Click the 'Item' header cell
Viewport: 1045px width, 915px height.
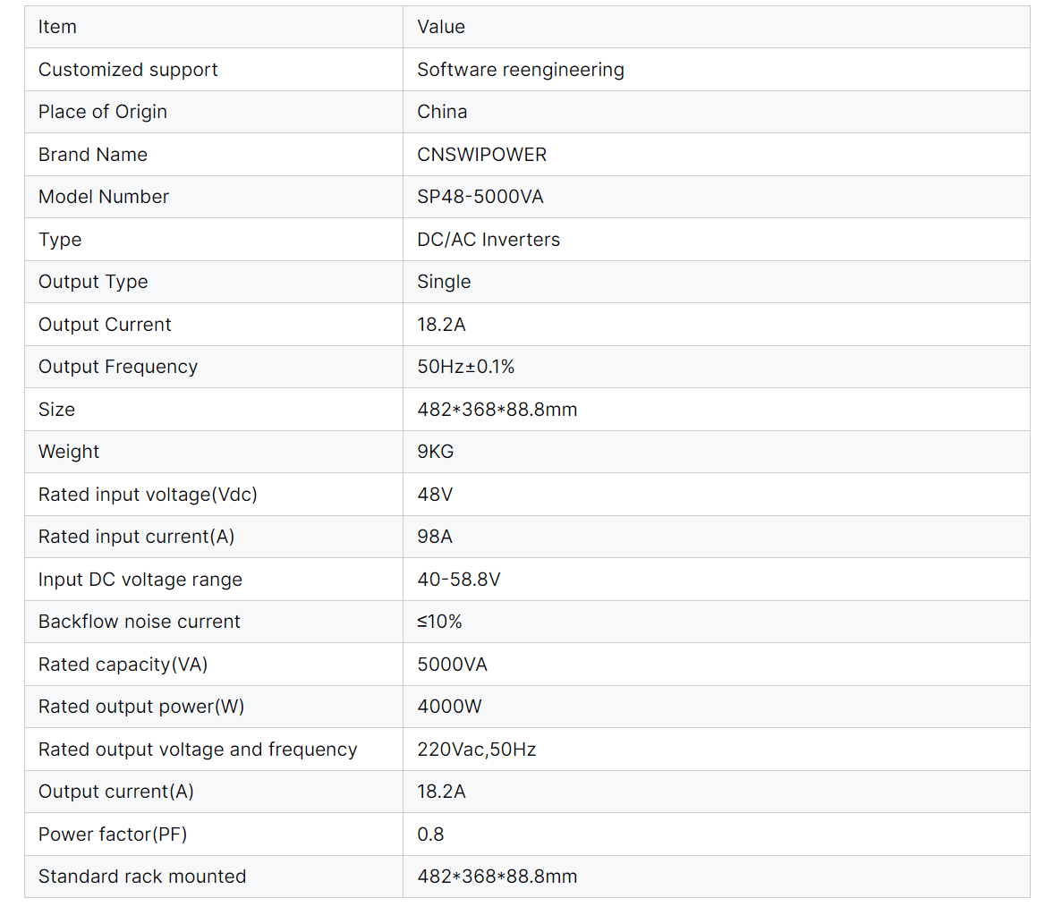click(57, 27)
